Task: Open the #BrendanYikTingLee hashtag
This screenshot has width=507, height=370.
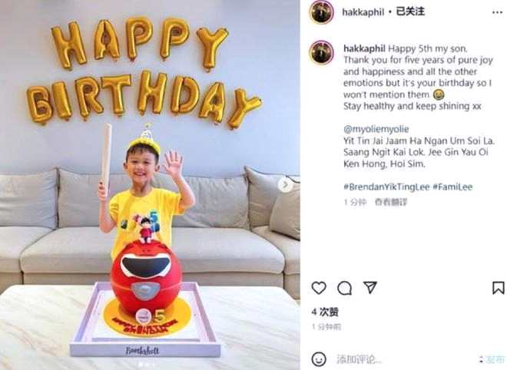Action: [x=386, y=187]
